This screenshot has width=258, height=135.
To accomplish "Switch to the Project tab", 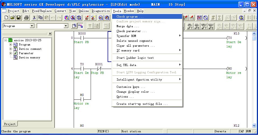I will coord(10,124).
